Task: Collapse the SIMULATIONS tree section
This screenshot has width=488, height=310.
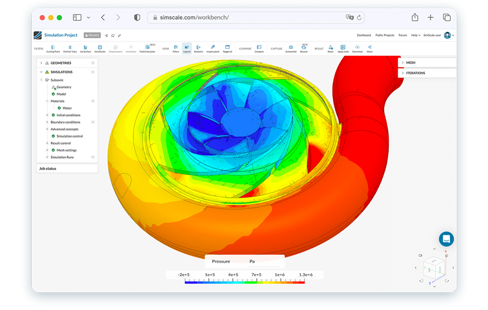Action: coord(42,72)
